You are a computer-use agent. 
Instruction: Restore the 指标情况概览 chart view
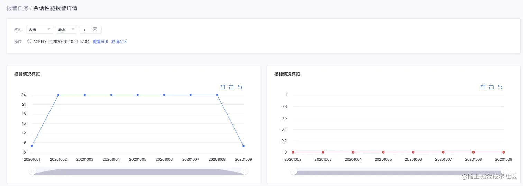click(500, 87)
